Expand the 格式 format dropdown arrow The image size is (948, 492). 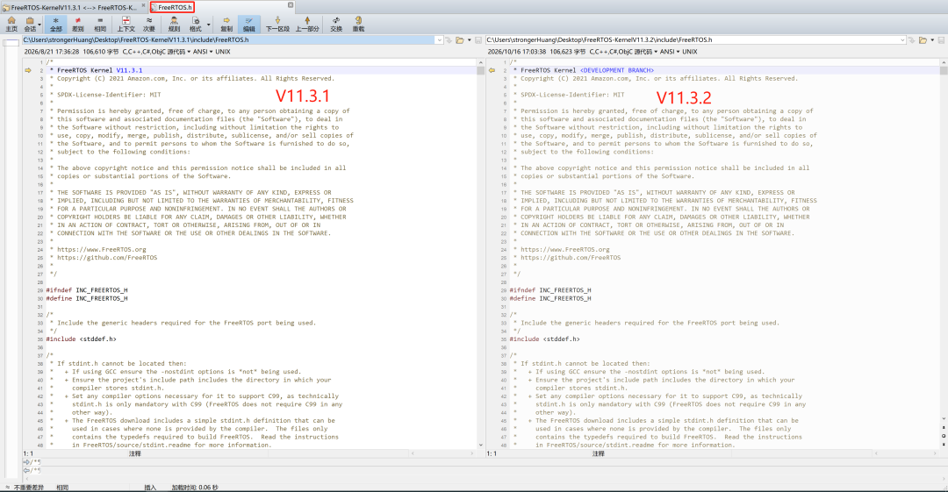tap(209, 25)
